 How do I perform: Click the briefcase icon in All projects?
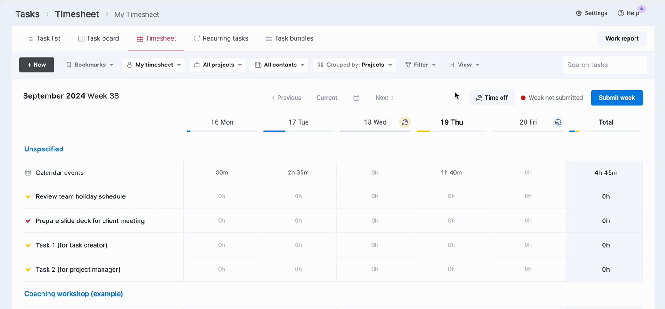click(197, 65)
